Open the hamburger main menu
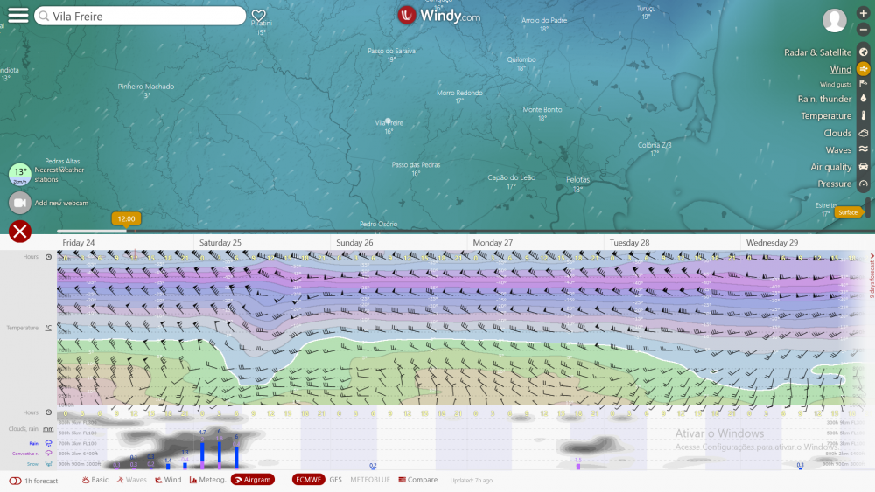Image resolution: width=875 pixels, height=492 pixels. coord(17,16)
